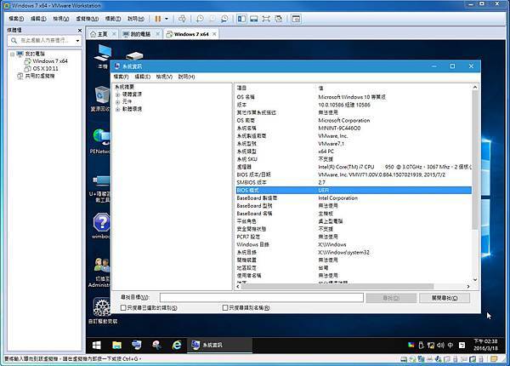Screen dimensions: 510x366
Task: Expand the 軟體環境 tree node
Action: coord(117,109)
